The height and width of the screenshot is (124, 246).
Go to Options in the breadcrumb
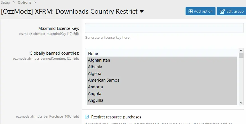click(24, 3)
